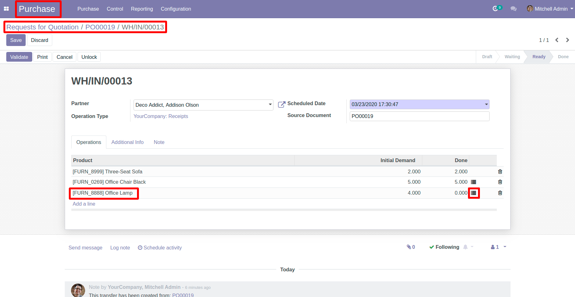Click the Draft status stage

pos(487,57)
